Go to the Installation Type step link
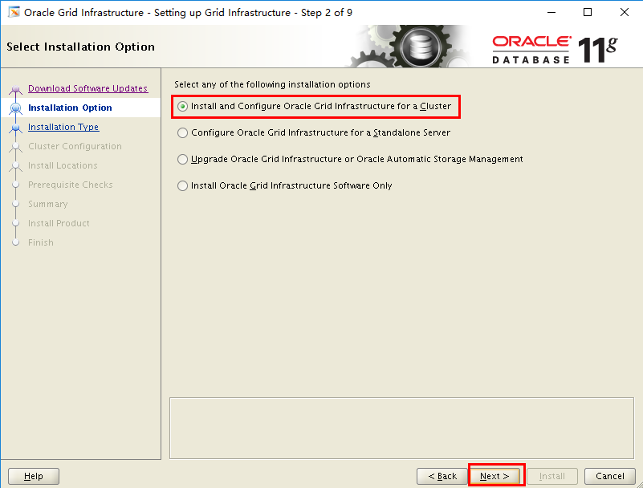Image resolution: width=643 pixels, height=488 pixels. (x=63, y=127)
